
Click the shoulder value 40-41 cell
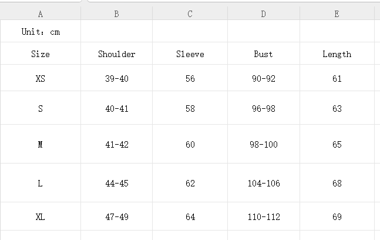click(x=116, y=108)
